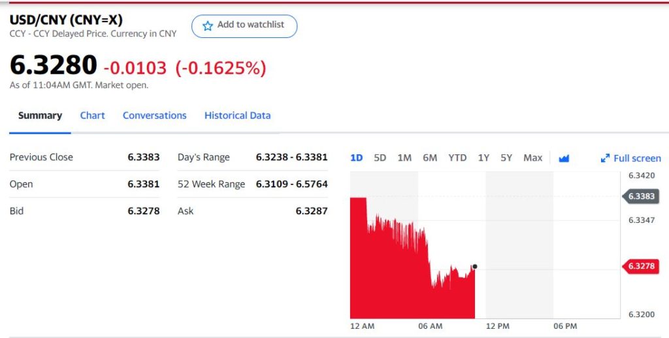This screenshot has width=669, height=338.
Task: Set chart range to 6M
Action: click(x=430, y=158)
